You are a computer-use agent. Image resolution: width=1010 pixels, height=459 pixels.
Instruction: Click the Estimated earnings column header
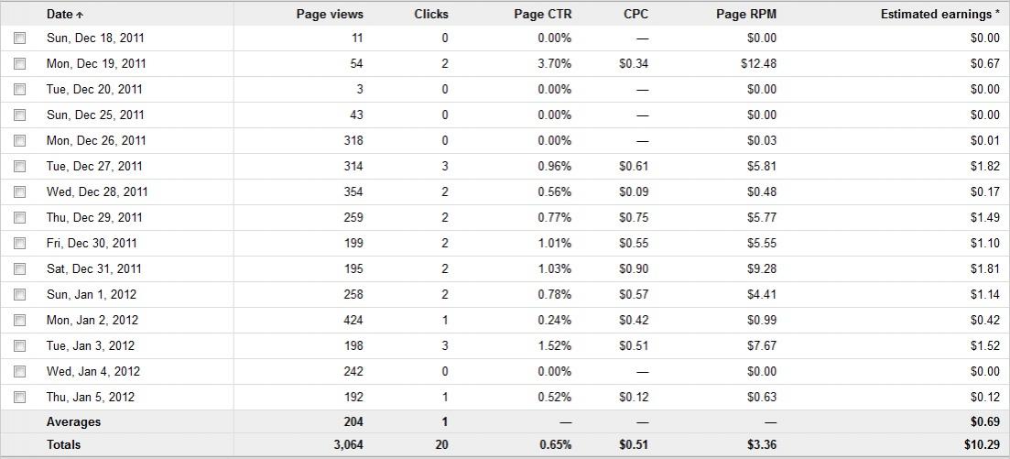tap(939, 14)
